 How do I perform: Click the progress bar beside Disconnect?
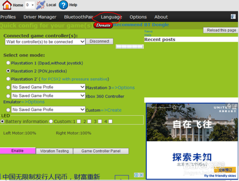coord(129,47)
